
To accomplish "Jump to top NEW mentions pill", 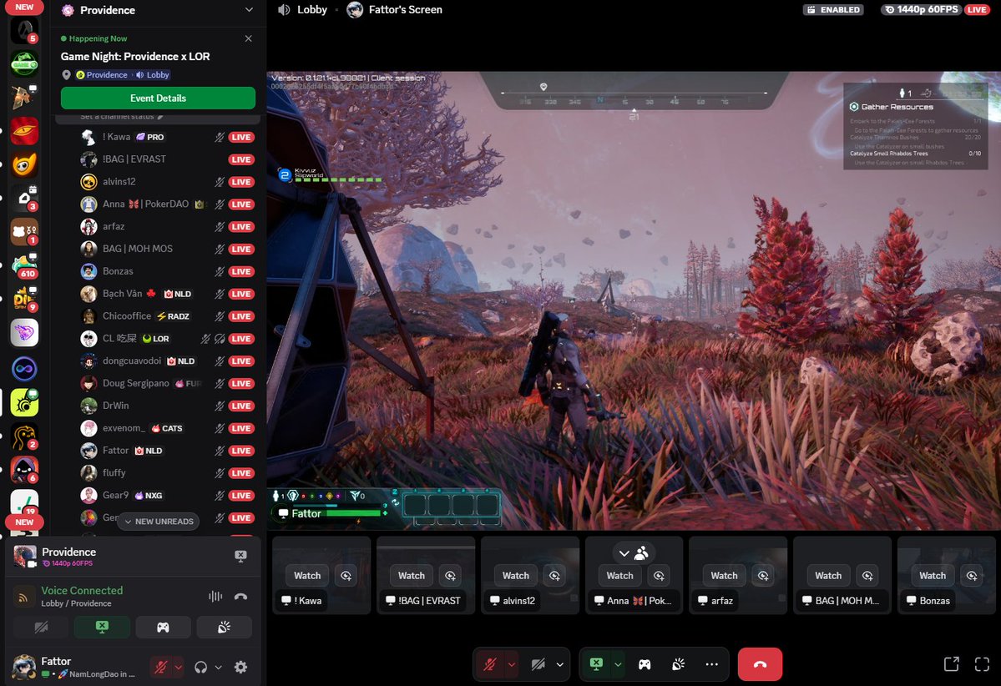I will (24, 7).
